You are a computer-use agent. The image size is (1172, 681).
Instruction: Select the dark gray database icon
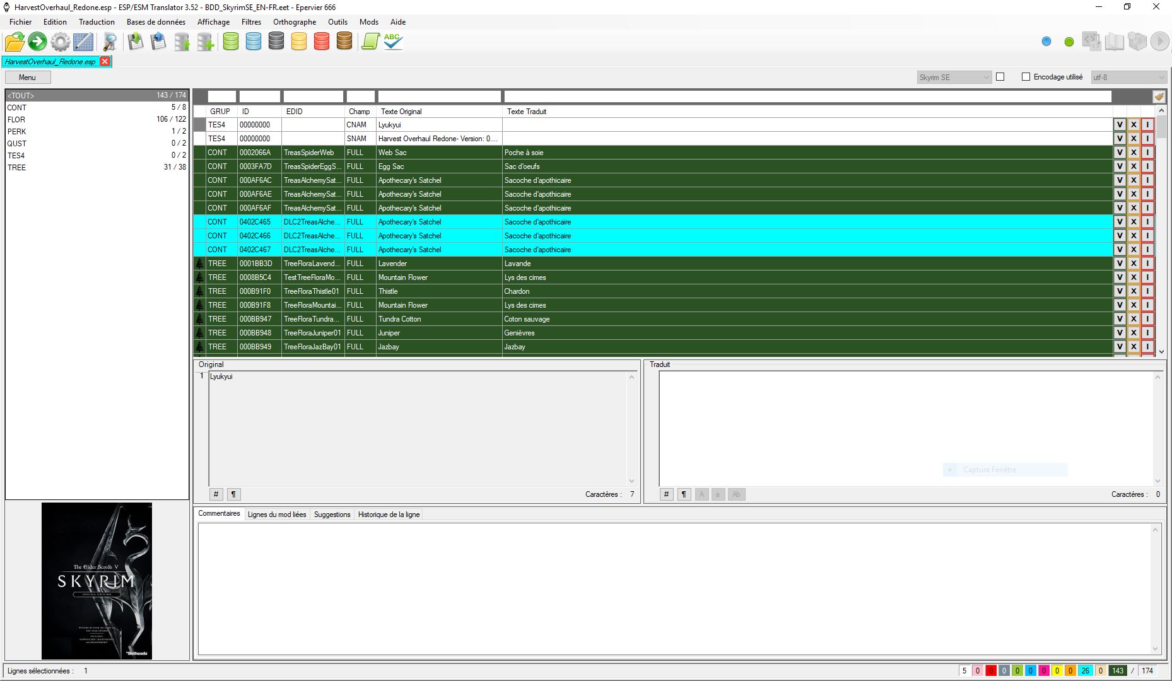276,42
